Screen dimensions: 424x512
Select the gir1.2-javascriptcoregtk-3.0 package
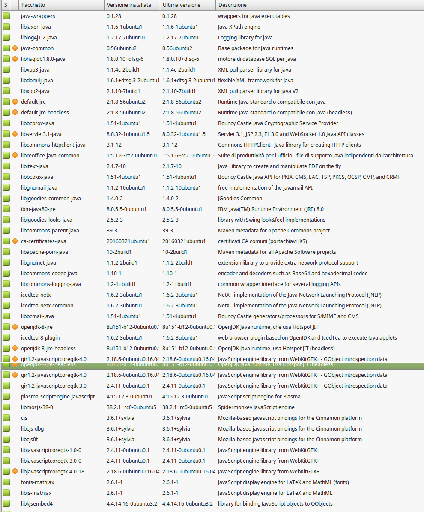[54, 386]
